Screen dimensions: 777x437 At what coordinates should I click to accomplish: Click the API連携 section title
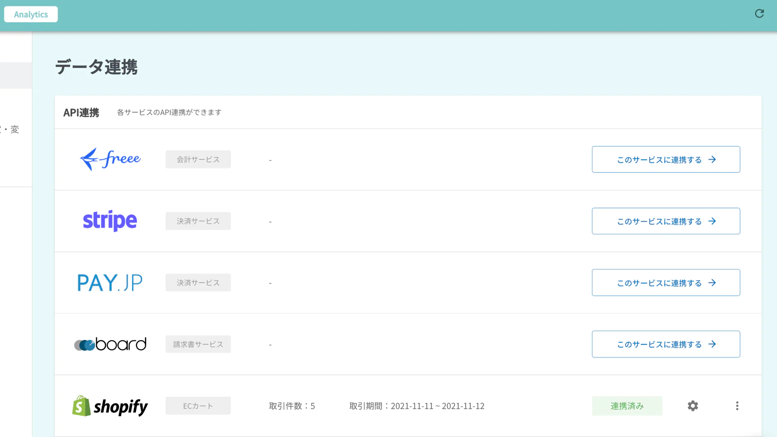coord(81,113)
